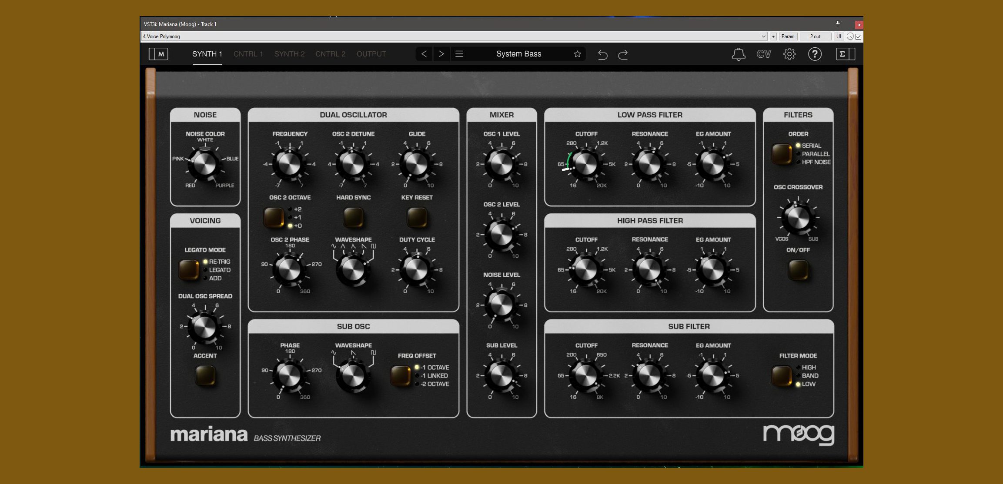
Task: Click the Moog M sidebar panel icon
Action: (x=158, y=54)
